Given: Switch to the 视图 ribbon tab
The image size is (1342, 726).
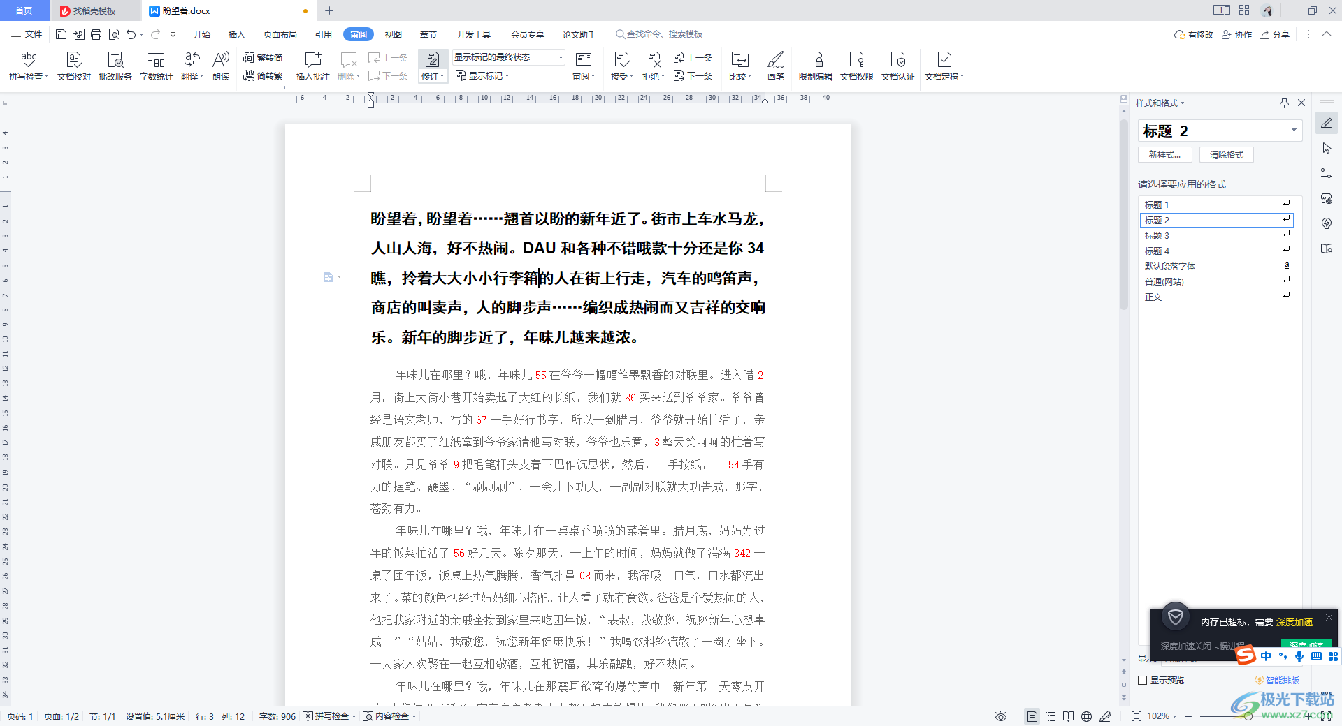Looking at the screenshot, I should pos(393,34).
